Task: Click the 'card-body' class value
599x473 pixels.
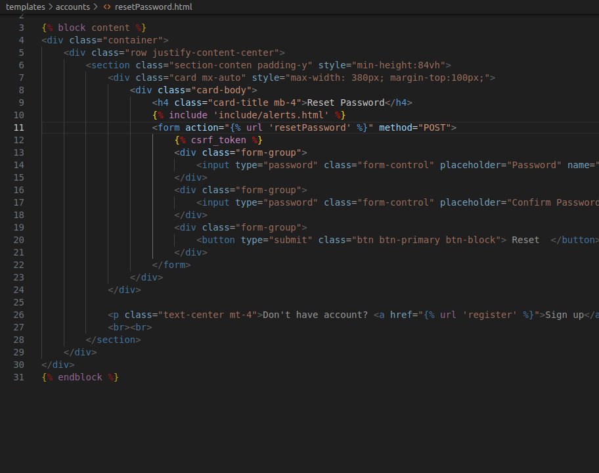Action: click(x=221, y=90)
